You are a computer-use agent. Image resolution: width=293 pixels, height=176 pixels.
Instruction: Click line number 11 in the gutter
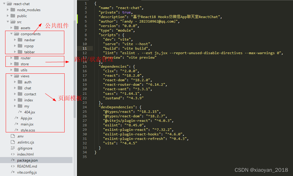point(85,48)
